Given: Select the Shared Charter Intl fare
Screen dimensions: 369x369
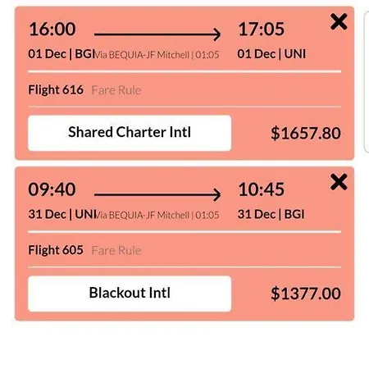Looking at the screenshot, I should [130, 133].
